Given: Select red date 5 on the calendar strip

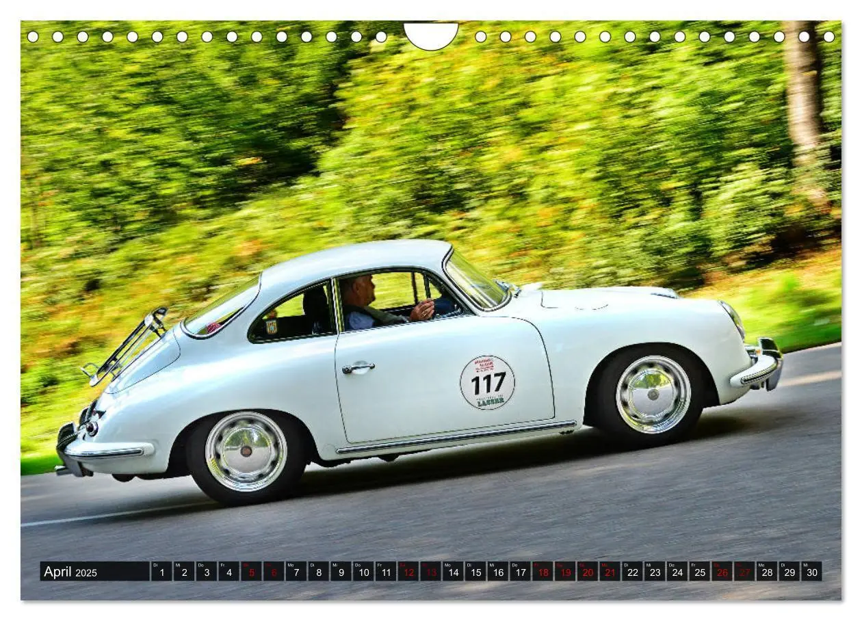Looking at the screenshot, I should tap(251, 572).
